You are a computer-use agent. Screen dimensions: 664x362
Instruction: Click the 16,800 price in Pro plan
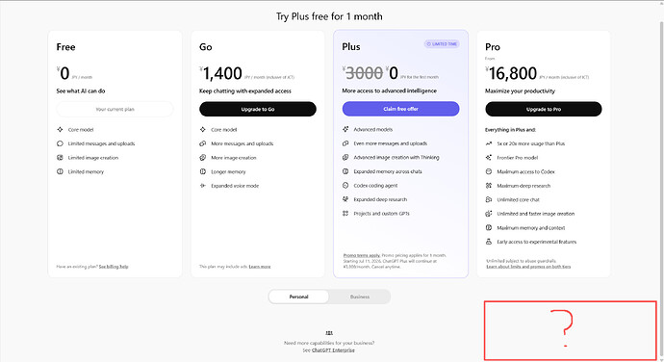513,74
